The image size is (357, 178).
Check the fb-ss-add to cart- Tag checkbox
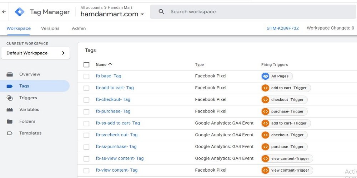click(86, 124)
